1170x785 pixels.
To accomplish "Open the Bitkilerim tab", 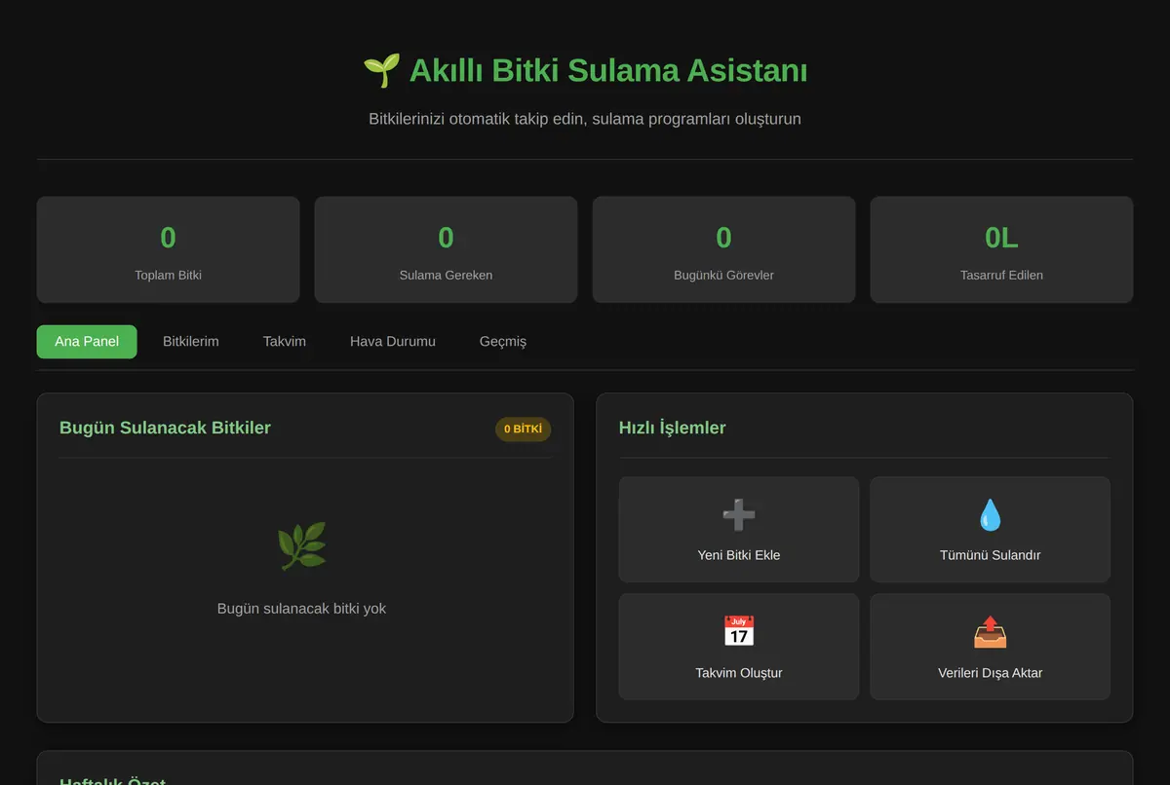I will pyautogui.click(x=191, y=342).
